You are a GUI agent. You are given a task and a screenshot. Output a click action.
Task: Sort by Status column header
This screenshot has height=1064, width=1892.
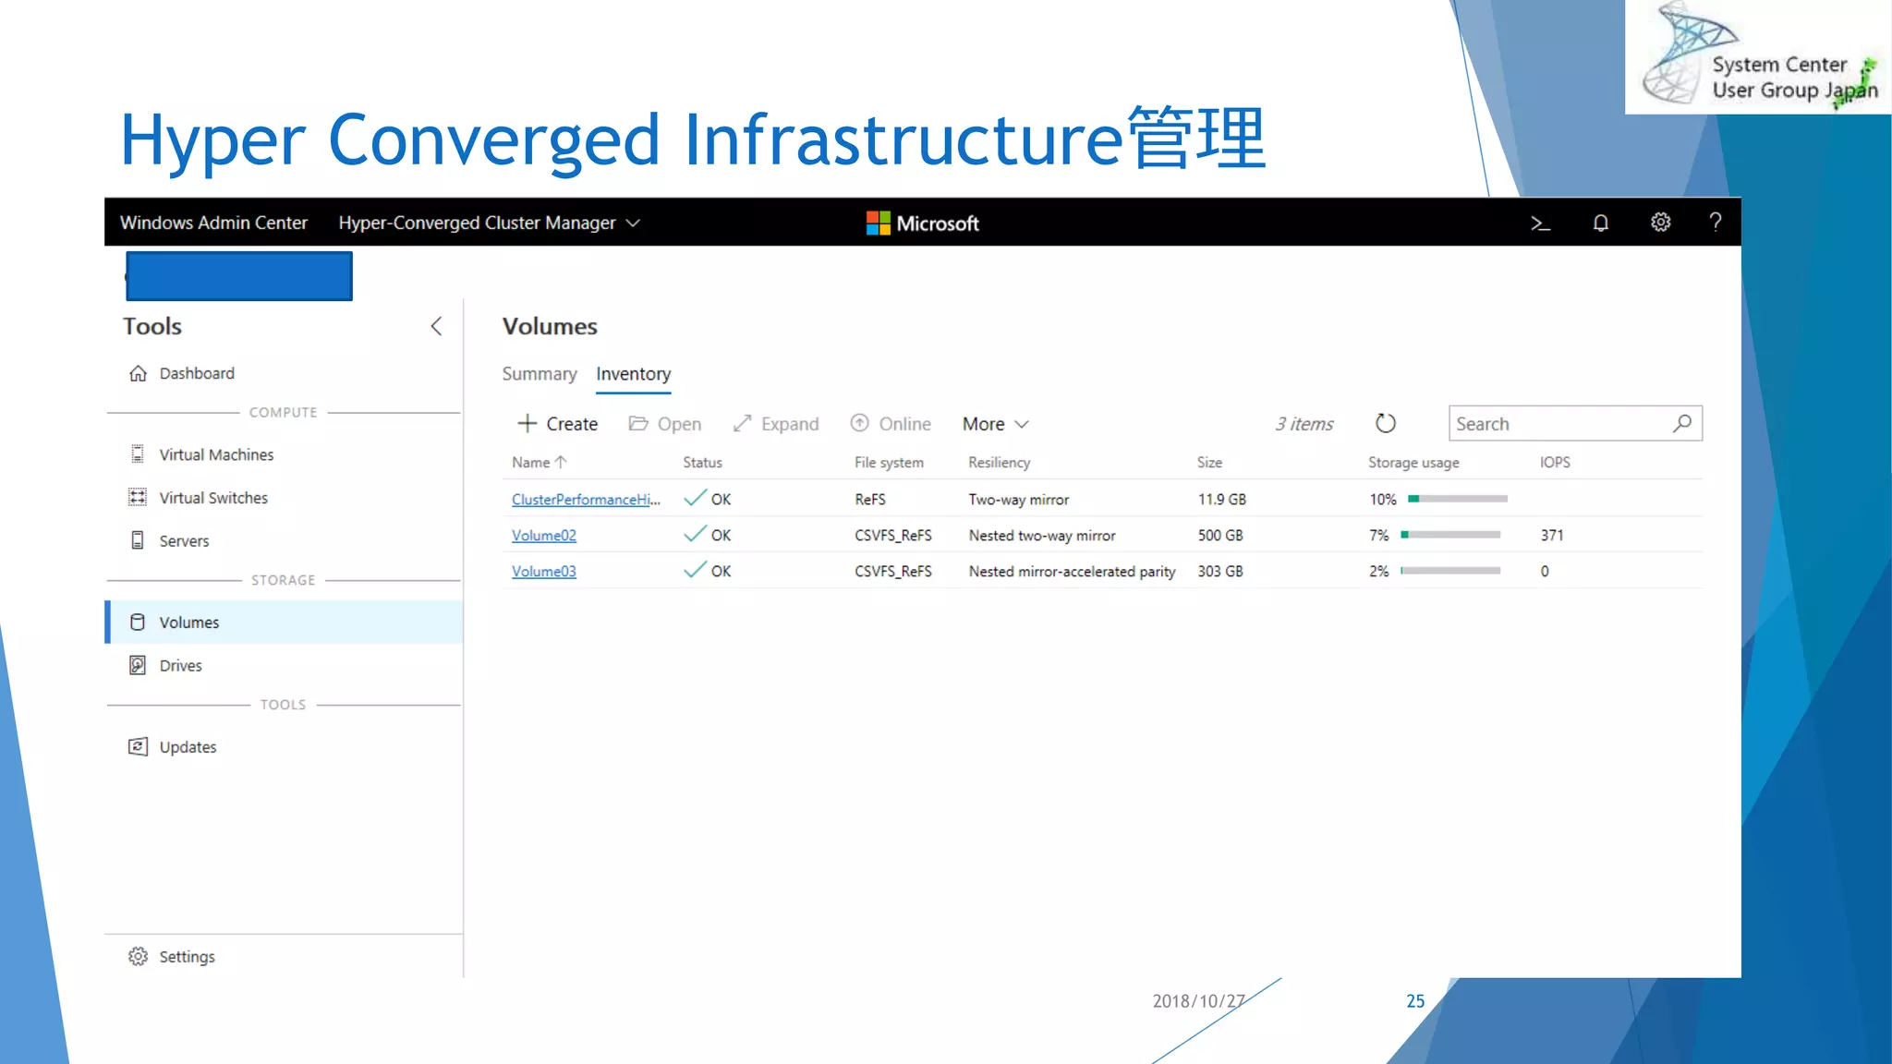point(702,462)
